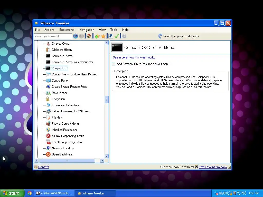Click the greyed Forward navigation arrow

point(81,36)
